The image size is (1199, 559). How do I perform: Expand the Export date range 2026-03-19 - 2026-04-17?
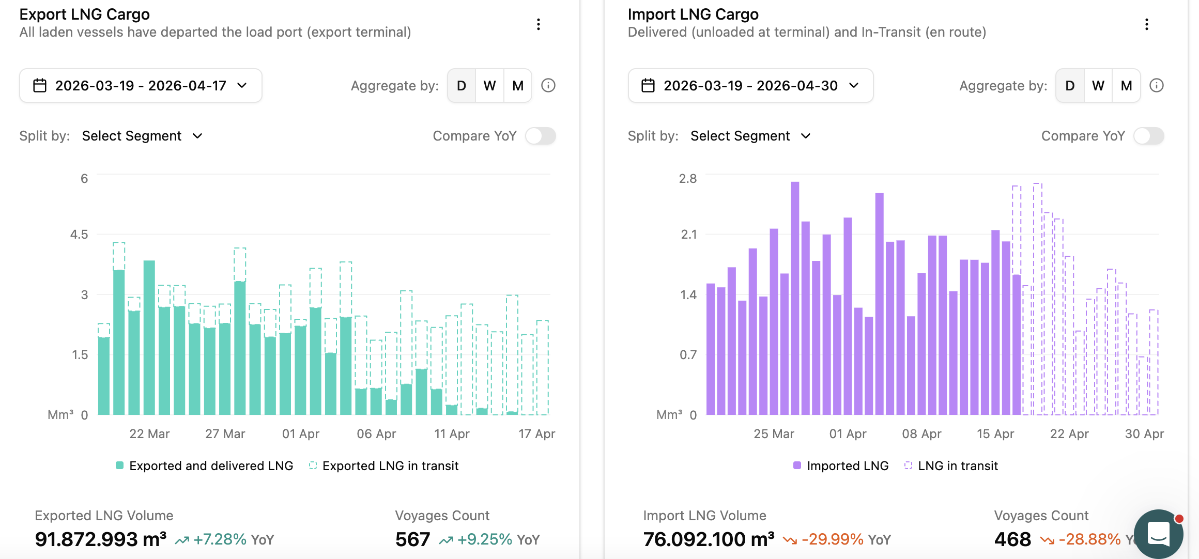[141, 85]
